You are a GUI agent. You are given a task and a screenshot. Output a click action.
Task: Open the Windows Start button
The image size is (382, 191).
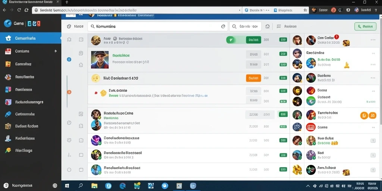[x=67, y=186]
